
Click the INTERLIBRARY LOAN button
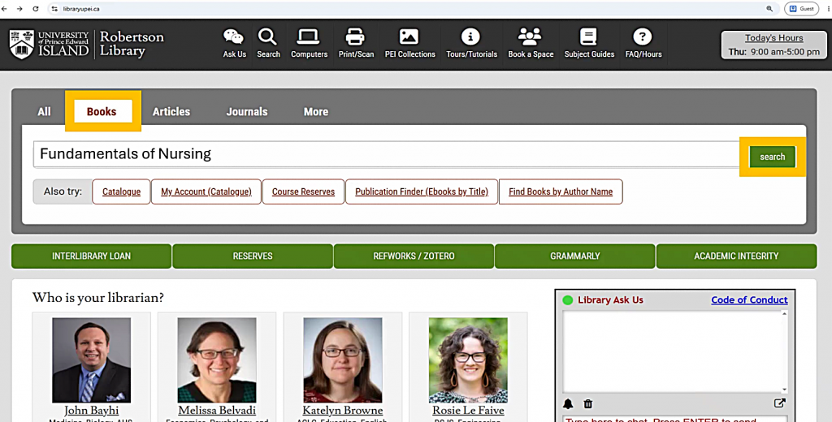coord(91,256)
